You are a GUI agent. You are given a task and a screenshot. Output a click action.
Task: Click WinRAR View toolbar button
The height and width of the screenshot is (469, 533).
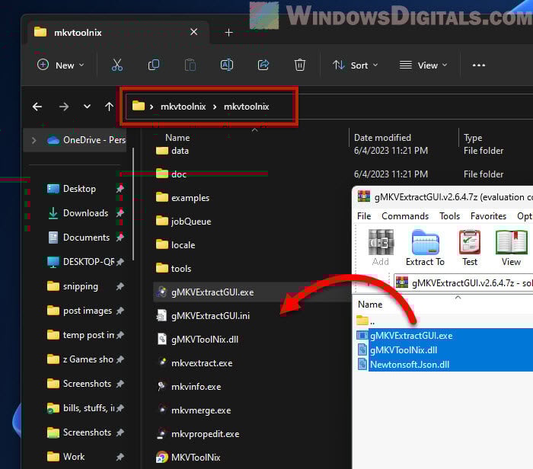511,247
